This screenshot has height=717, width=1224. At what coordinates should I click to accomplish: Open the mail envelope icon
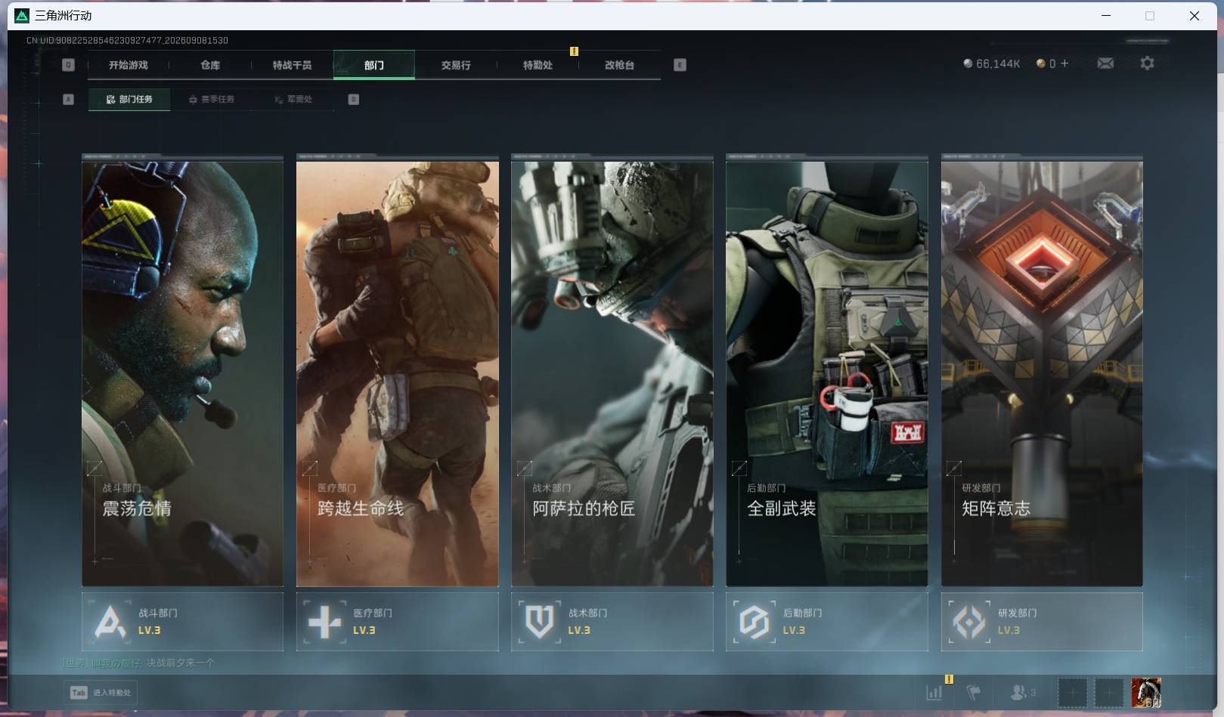pyautogui.click(x=1105, y=63)
